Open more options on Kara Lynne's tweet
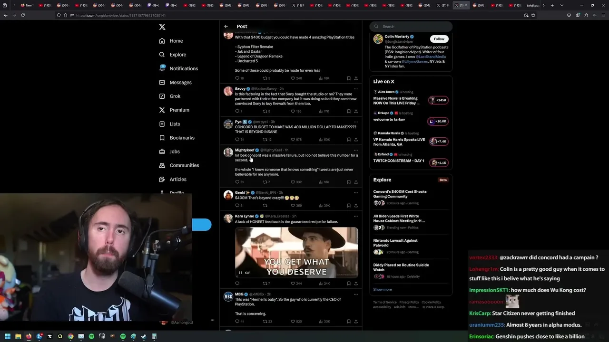 pos(356,216)
